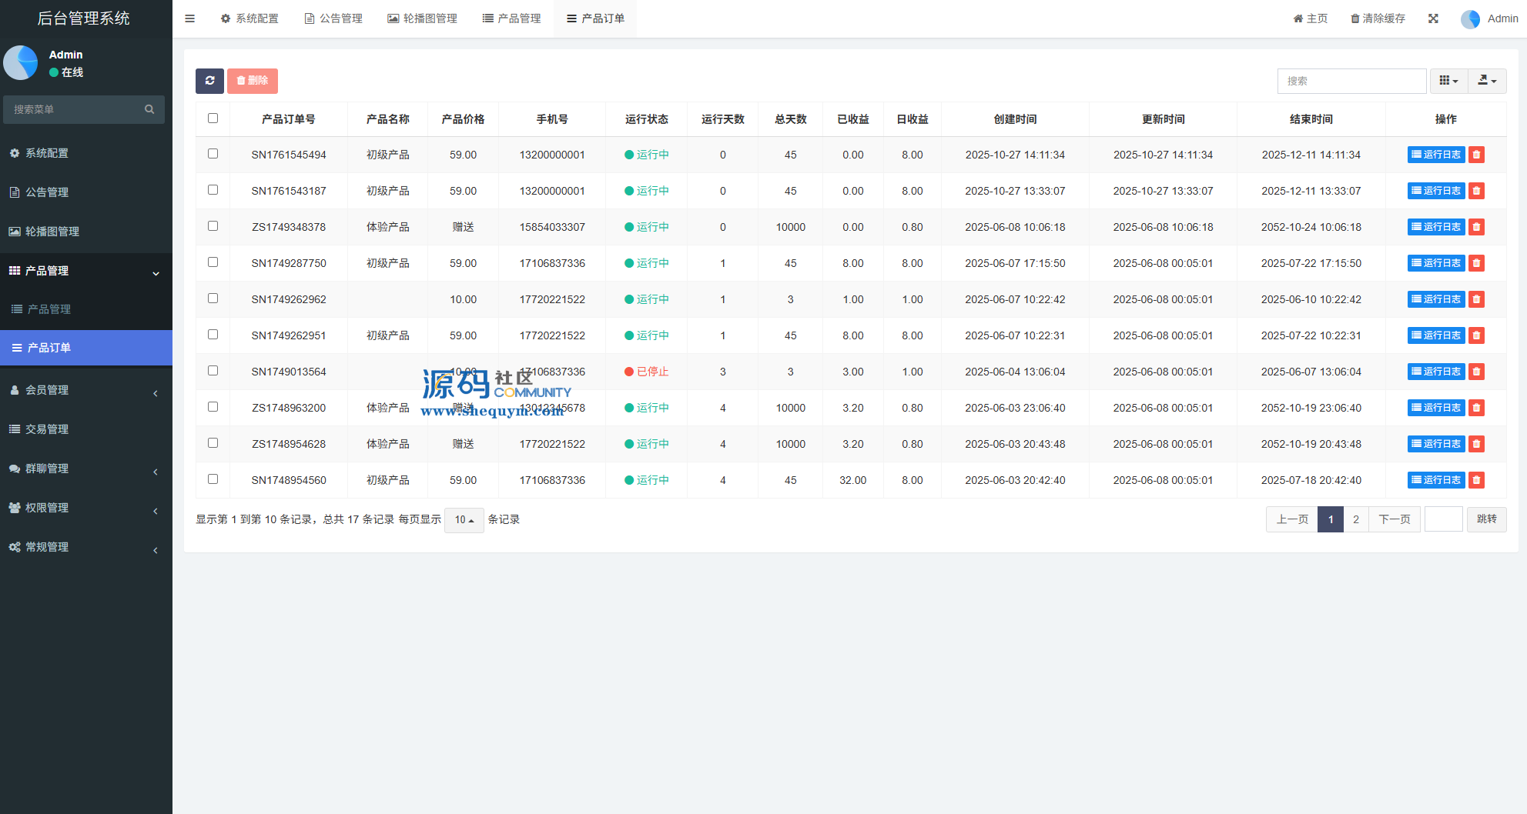Open 运行日志 for order SN1749287750
Image resolution: width=1527 pixels, height=814 pixels.
click(1435, 263)
